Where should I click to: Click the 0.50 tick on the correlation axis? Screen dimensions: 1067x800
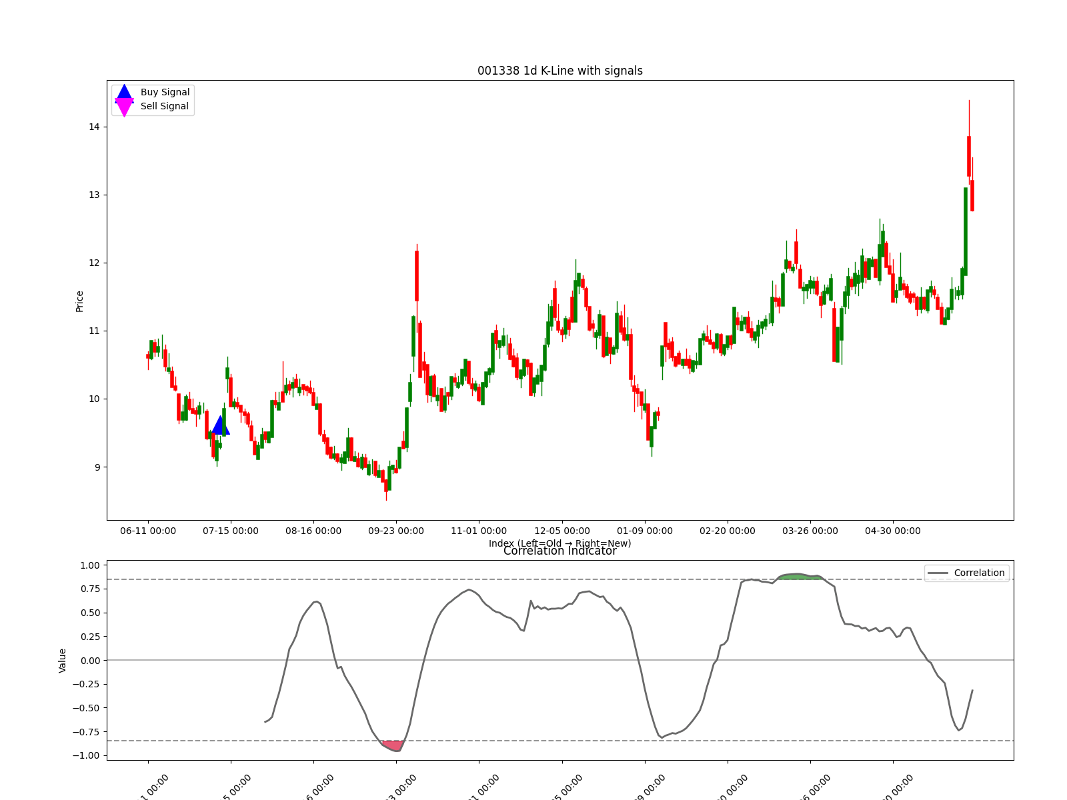pyautogui.click(x=90, y=613)
